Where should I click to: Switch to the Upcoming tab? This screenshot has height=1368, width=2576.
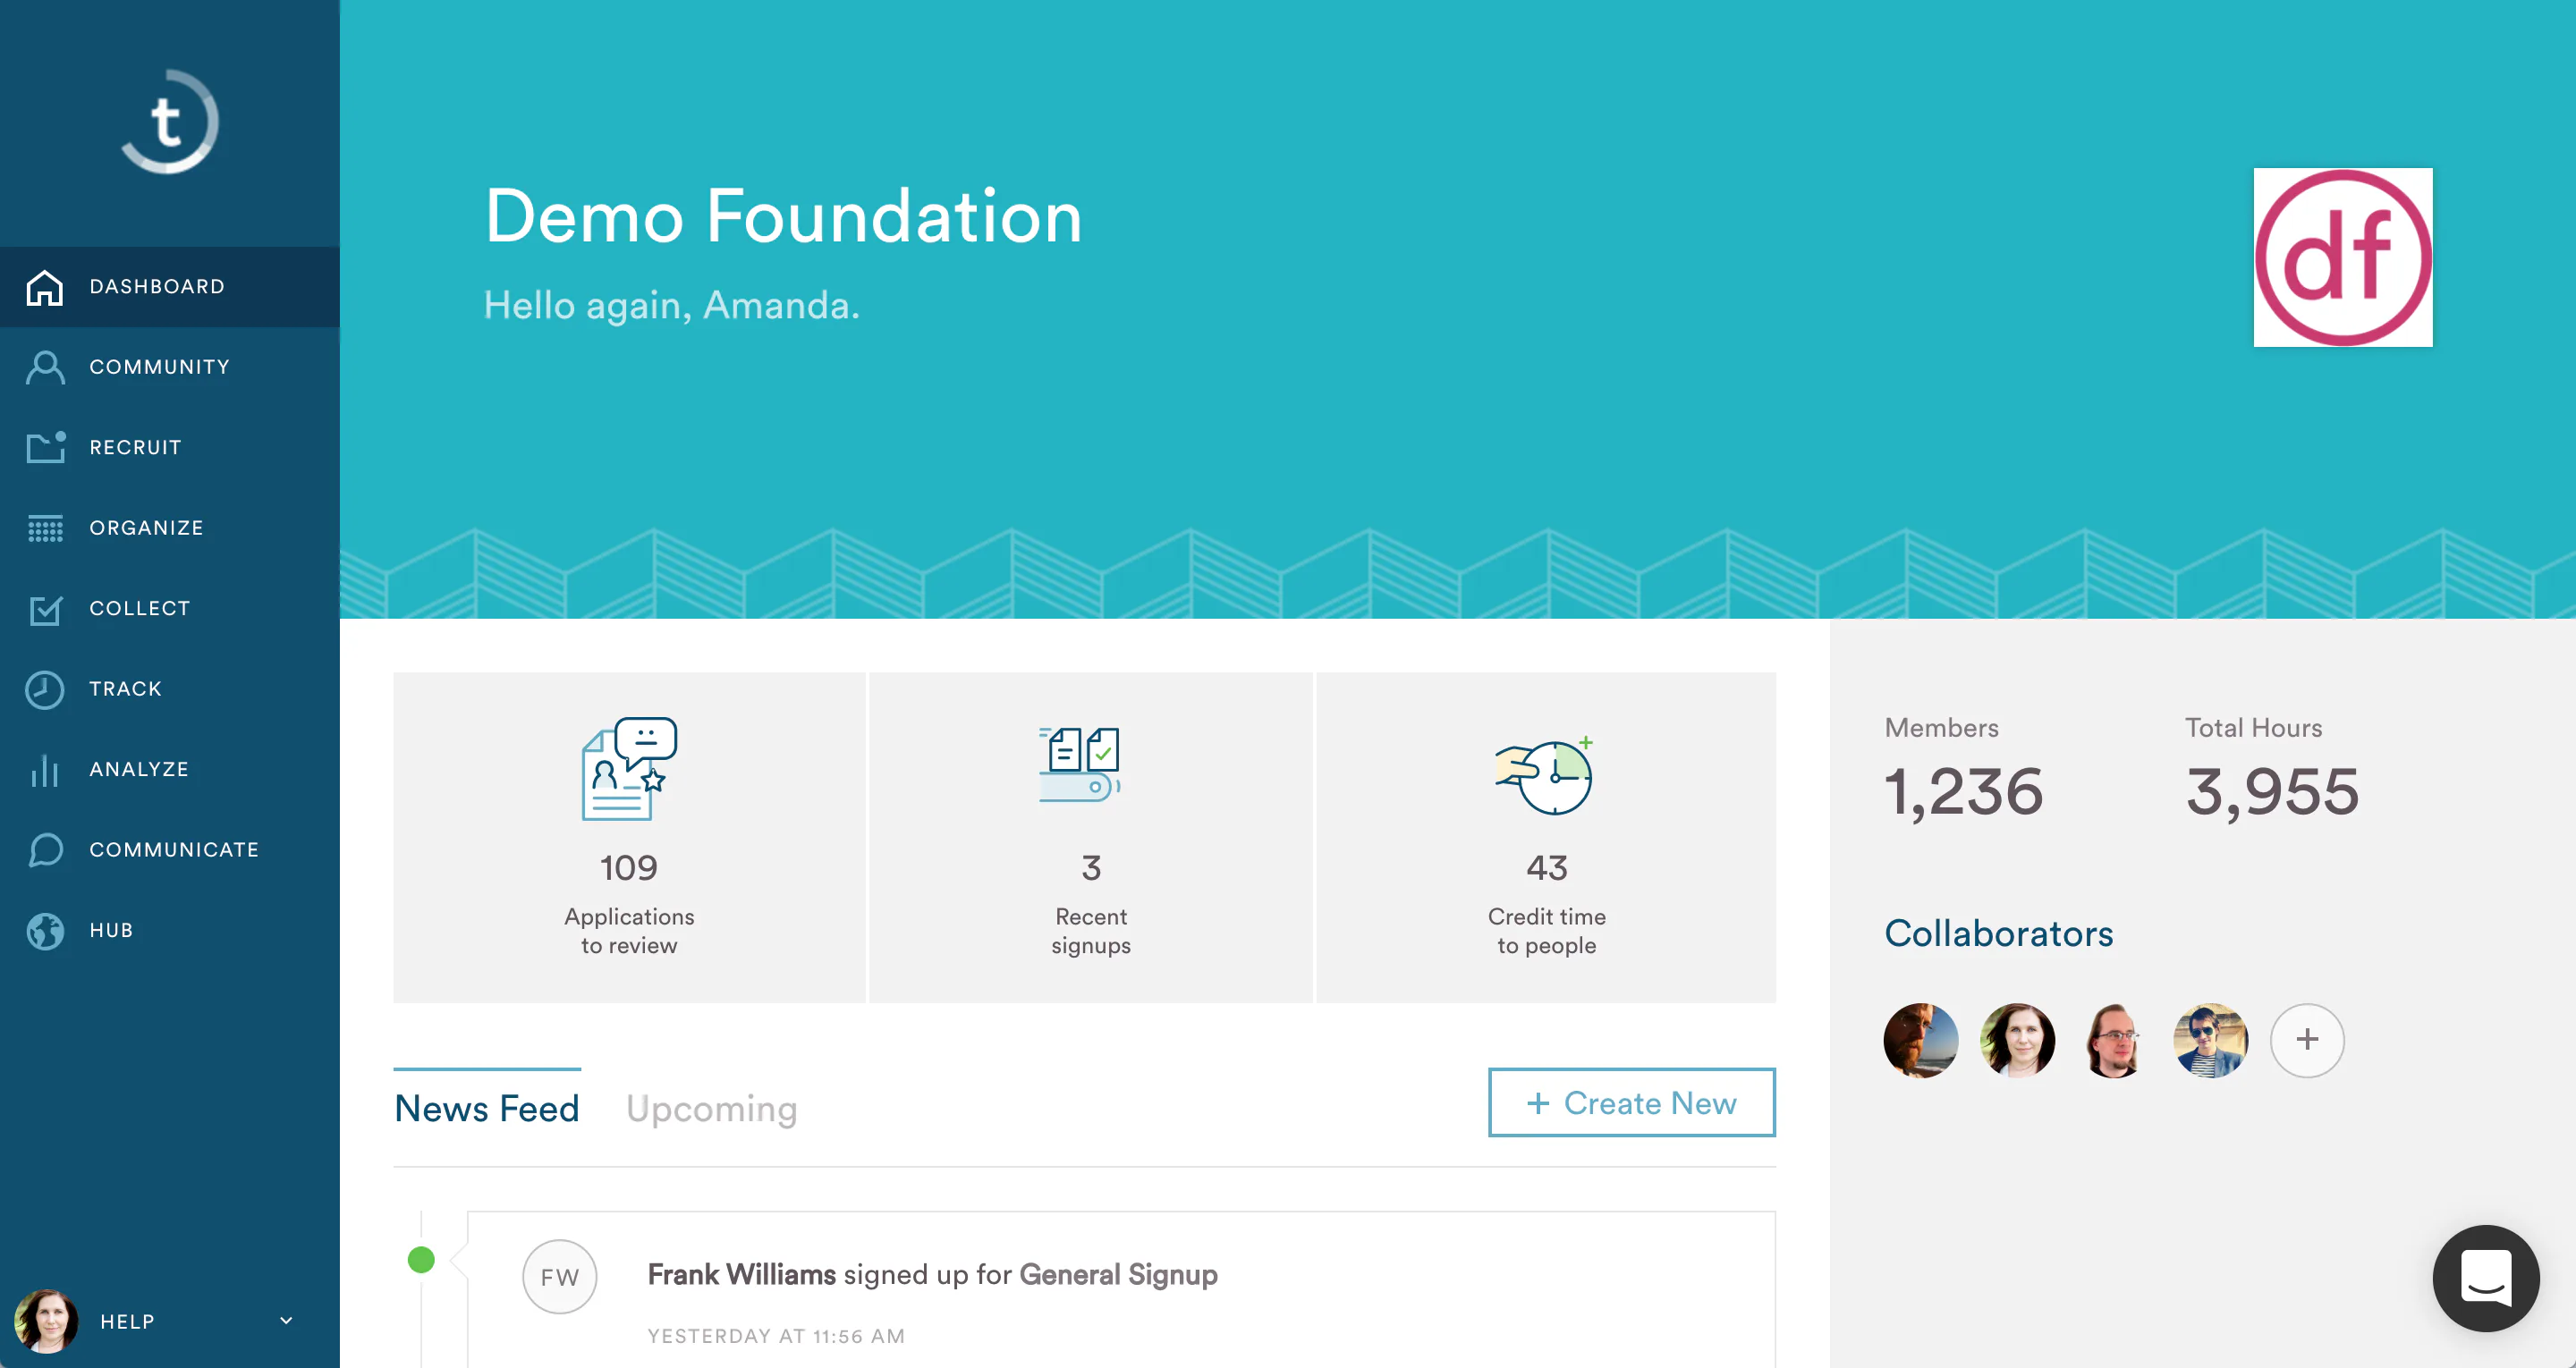[x=711, y=1108]
